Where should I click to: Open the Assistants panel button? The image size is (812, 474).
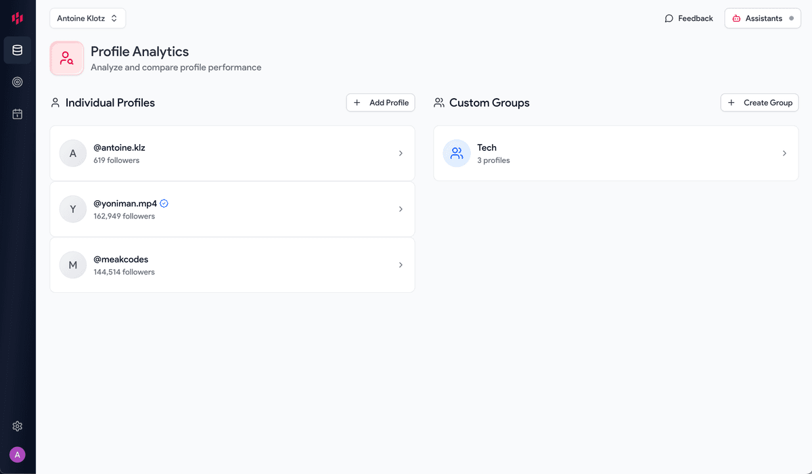coord(762,18)
